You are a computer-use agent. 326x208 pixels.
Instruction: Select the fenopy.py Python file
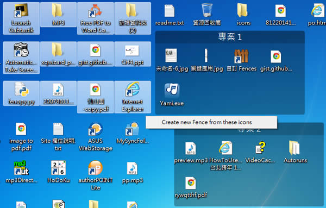point(21,93)
